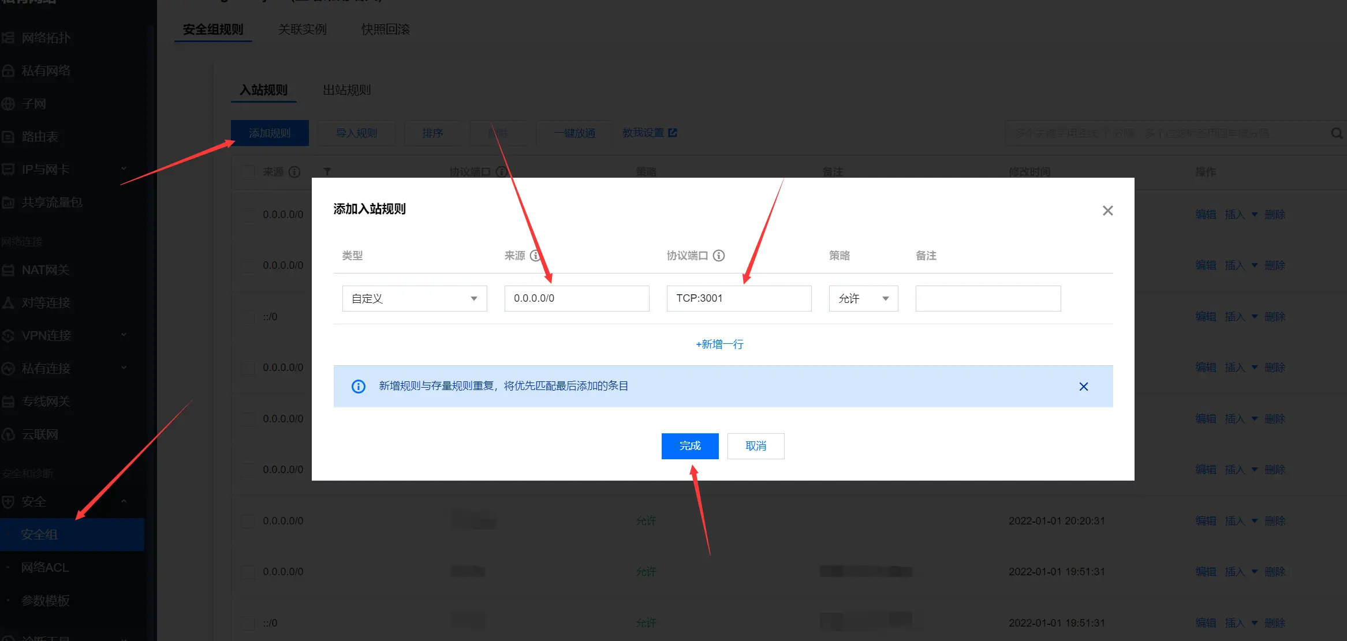Click the 协议端口 info icon in dialog
Viewport: 1347px width, 641px height.
coord(719,256)
